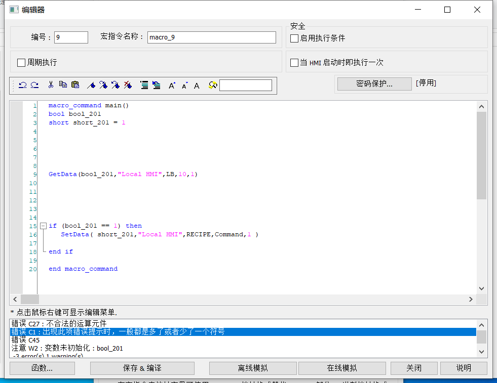
Task: Toggle bookmark with the blue flag icon
Action: [x=91, y=86]
